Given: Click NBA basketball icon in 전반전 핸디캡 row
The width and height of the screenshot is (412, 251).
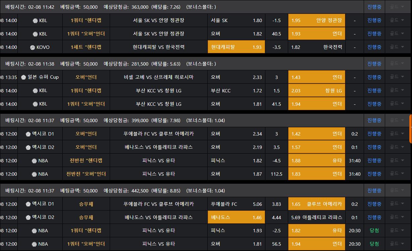Looking at the screenshot, I should point(34,161).
